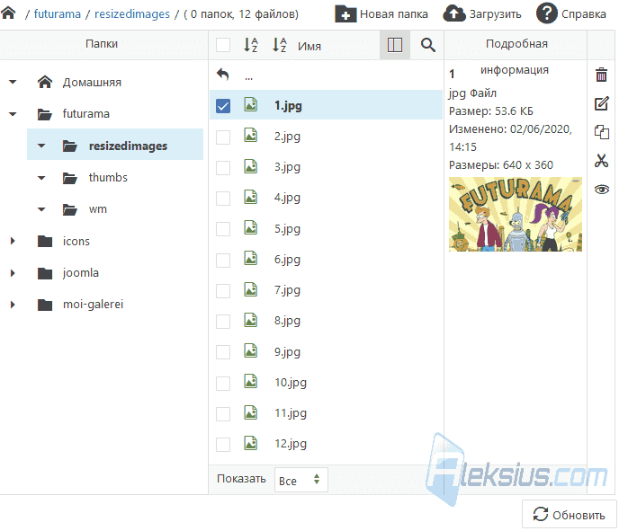Collapse the futurama folder arrow

tap(13, 114)
